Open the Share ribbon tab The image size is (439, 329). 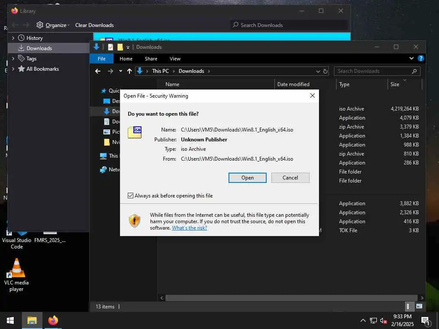click(151, 59)
